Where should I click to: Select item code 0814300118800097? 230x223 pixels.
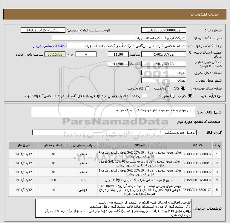coord(197,172)
